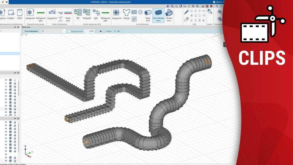Open the Air distribution Fittings dropdown
This screenshot has height=165, width=293.
(x=126, y=14)
